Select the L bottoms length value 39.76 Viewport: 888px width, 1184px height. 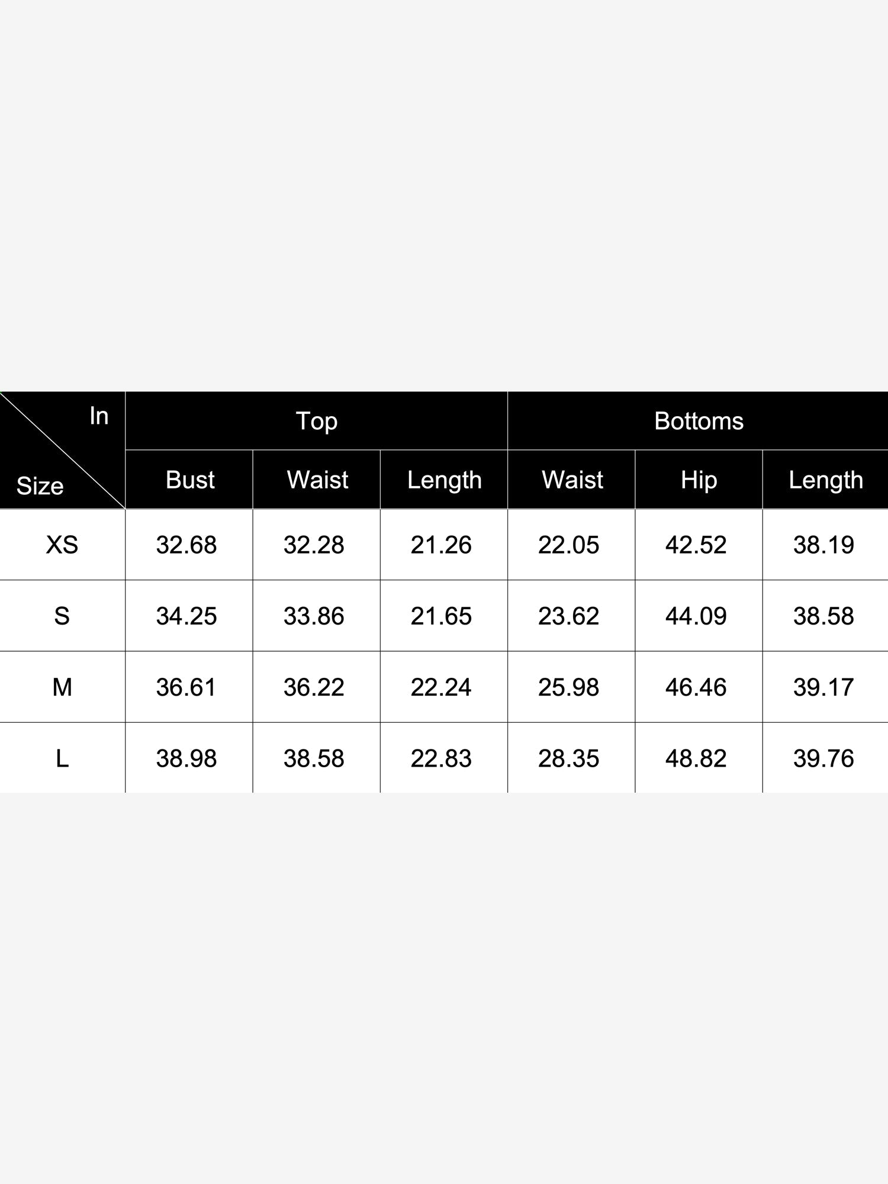(823, 758)
